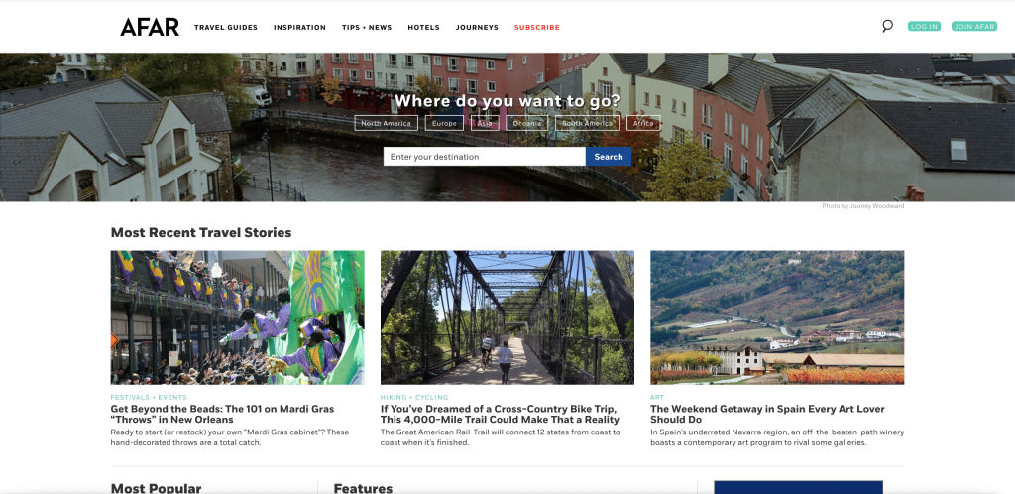1015x494 pixels.
Task: Choose the Europe destination button
Action: [444, 123]
